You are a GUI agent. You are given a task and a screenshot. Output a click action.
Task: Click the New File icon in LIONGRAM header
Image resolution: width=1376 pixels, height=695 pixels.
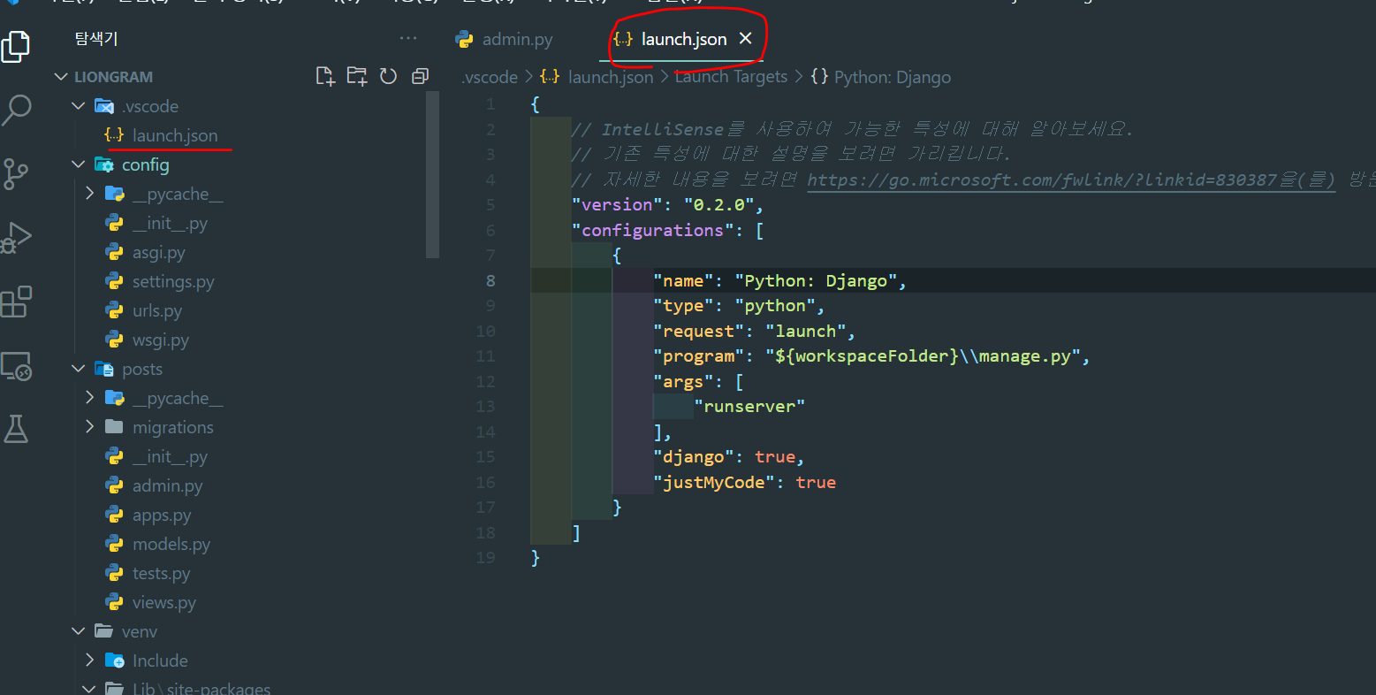[325, 76]
